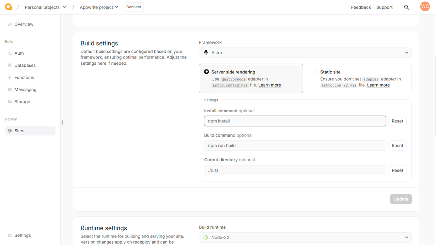Click the Sites globe icon
Image resolution: width=436 pixels, height=245 pixels.
pos(10,130)
